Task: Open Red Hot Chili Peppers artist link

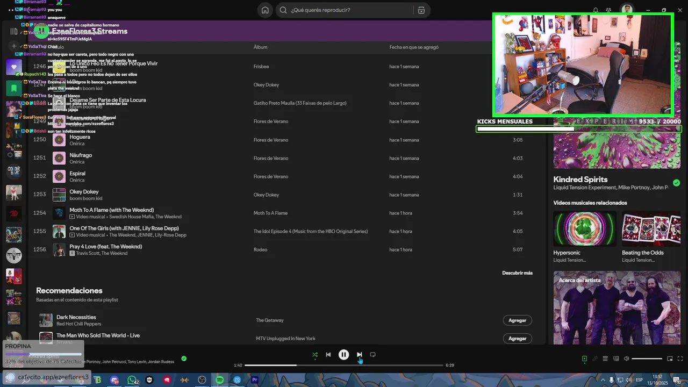Action: click(79, 324)
